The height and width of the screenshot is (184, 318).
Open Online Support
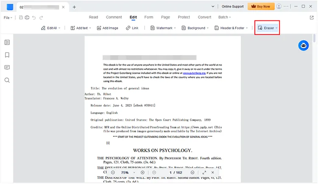click(x=233, y=6)
